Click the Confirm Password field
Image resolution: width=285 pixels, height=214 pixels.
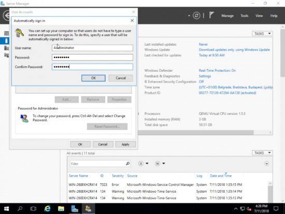[92, 67]
